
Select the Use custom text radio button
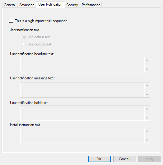[x=24, y=44]
